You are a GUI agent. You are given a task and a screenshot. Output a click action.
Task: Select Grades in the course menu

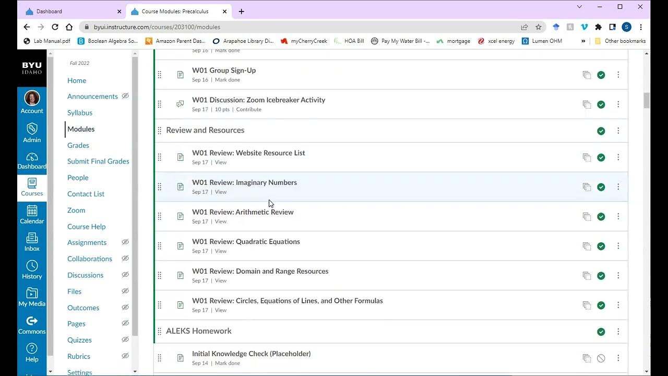(x=78, y=145)
